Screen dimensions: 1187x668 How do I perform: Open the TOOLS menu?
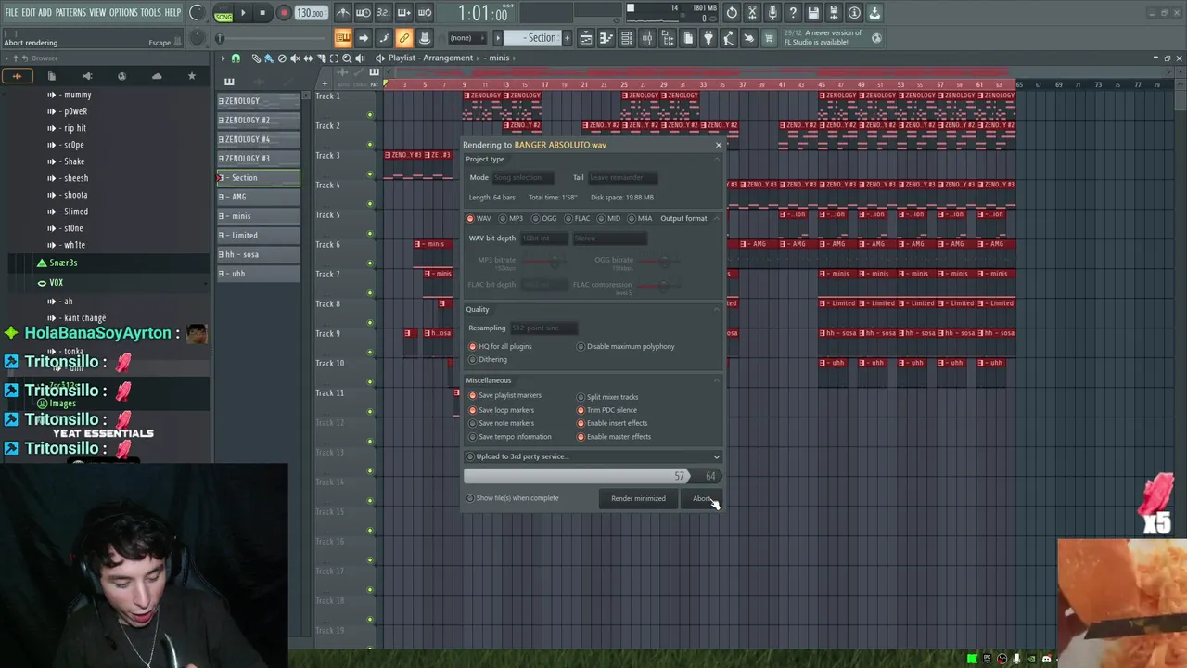click(x=151, y=13)
